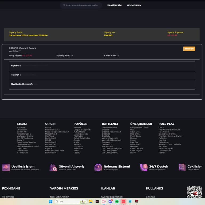
Task: Open the Elden Ring link
Action: click(163, 142)
